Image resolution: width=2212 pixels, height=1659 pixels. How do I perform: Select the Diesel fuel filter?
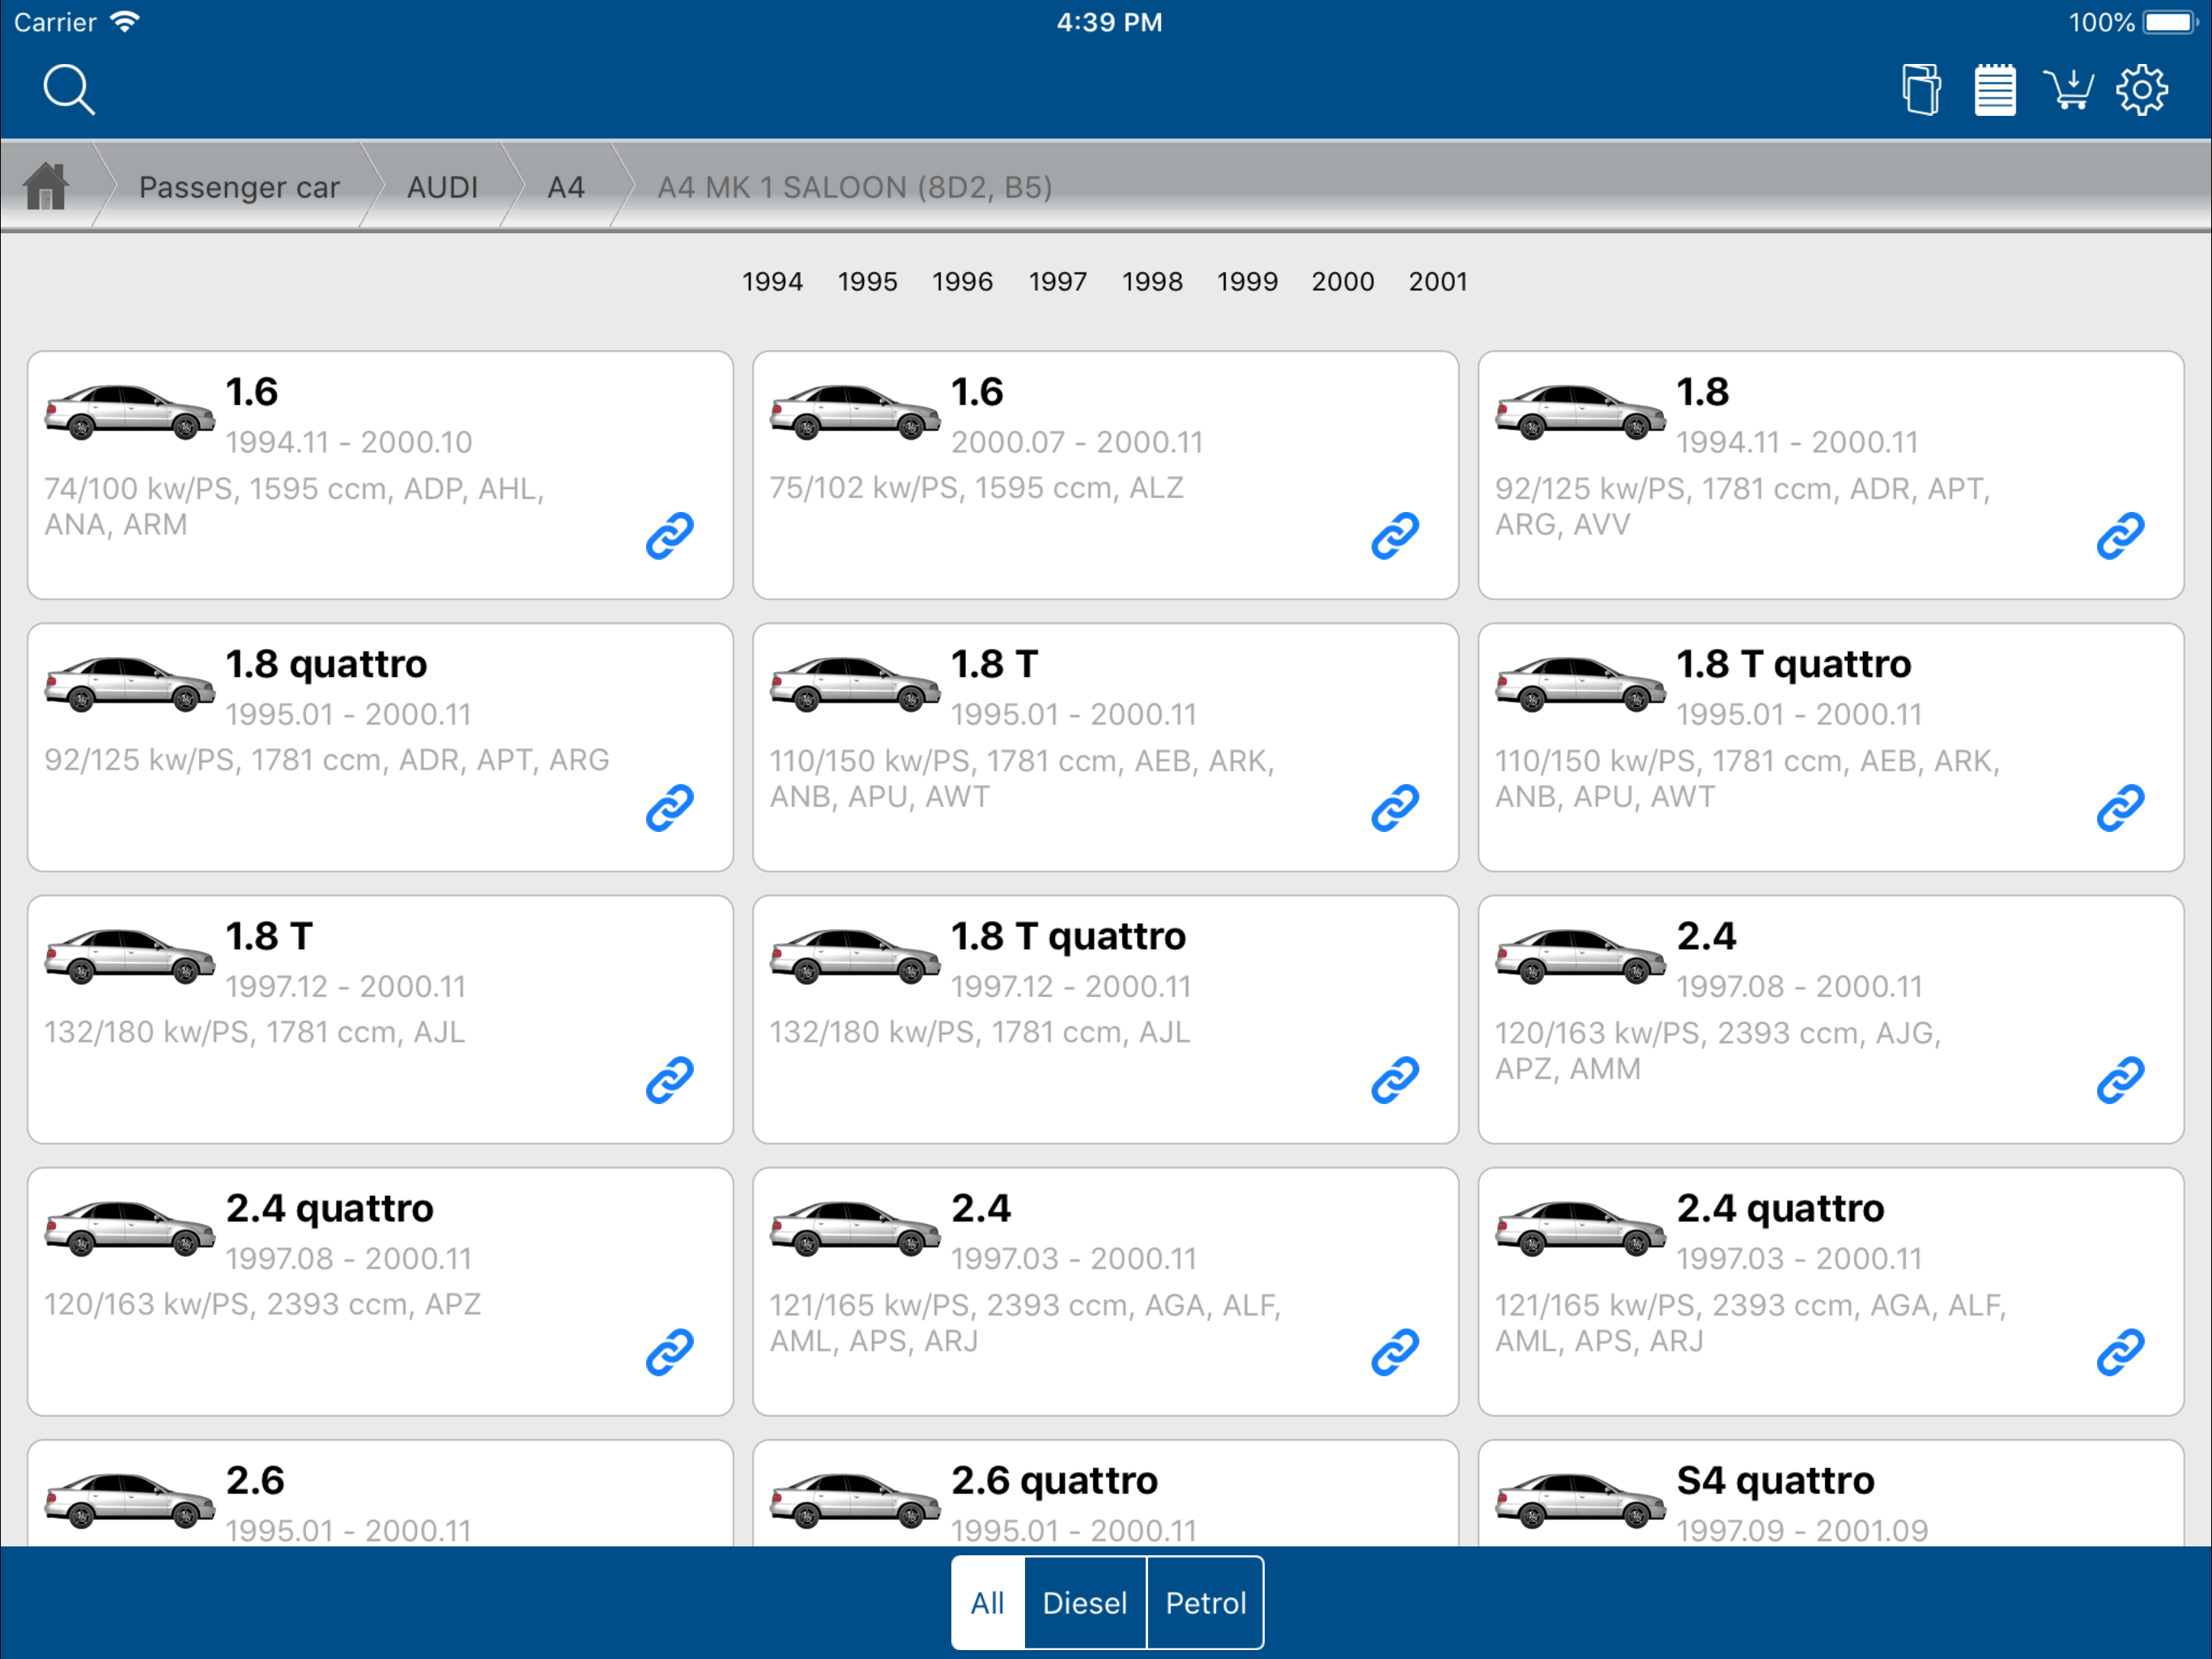(1084, 1603)
